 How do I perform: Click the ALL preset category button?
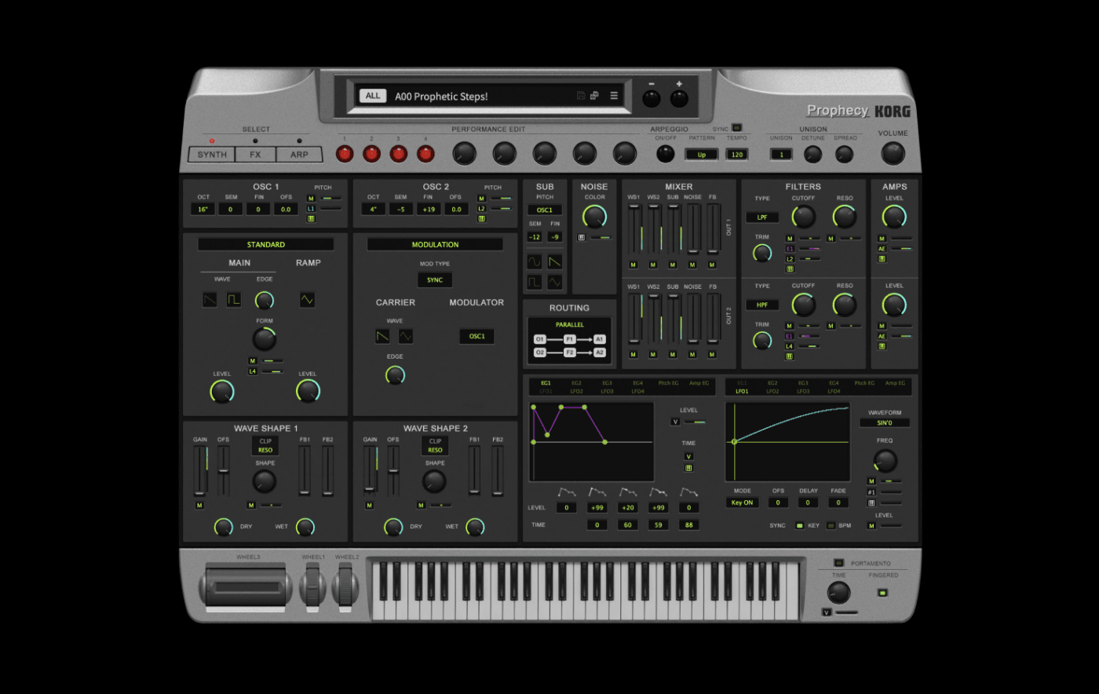point(373,96)
